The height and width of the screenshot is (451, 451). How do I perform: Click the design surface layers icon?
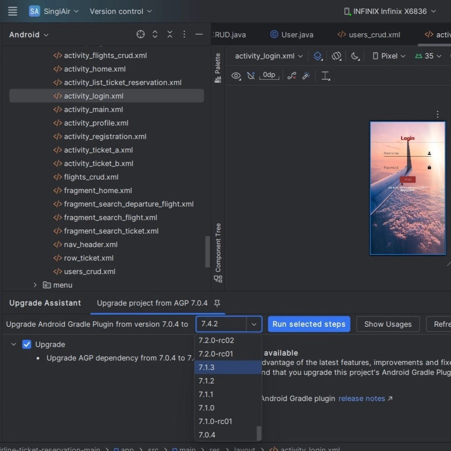[x=318, y=56]
